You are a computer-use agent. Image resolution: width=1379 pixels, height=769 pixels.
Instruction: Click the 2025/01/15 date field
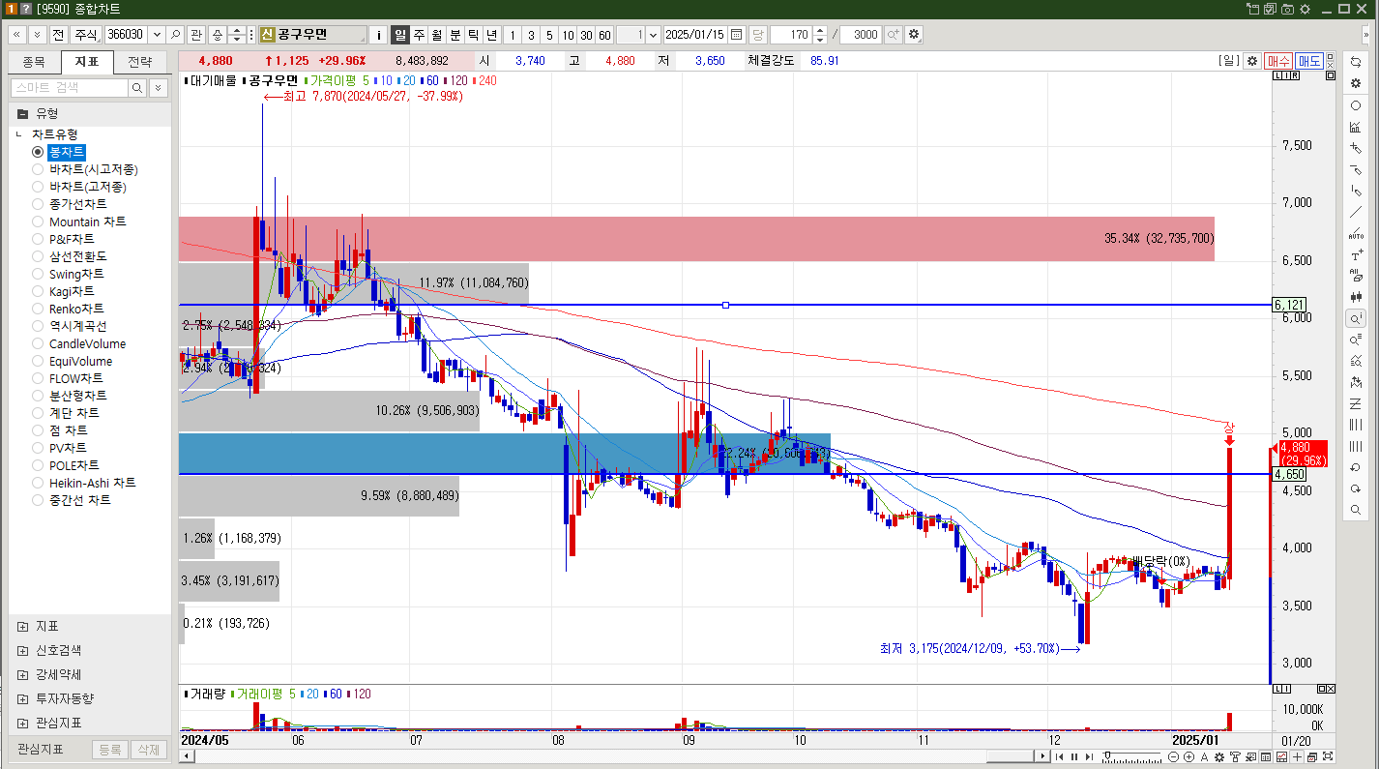point(696,35)
